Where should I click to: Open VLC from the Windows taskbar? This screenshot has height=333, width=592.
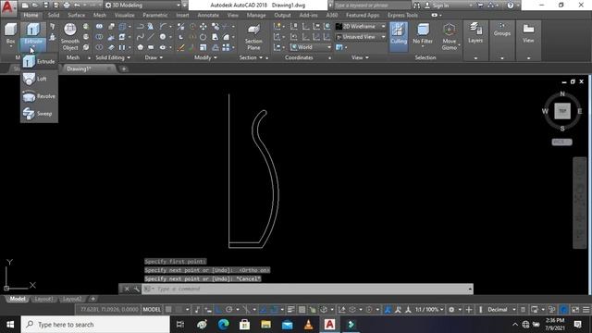308,325
